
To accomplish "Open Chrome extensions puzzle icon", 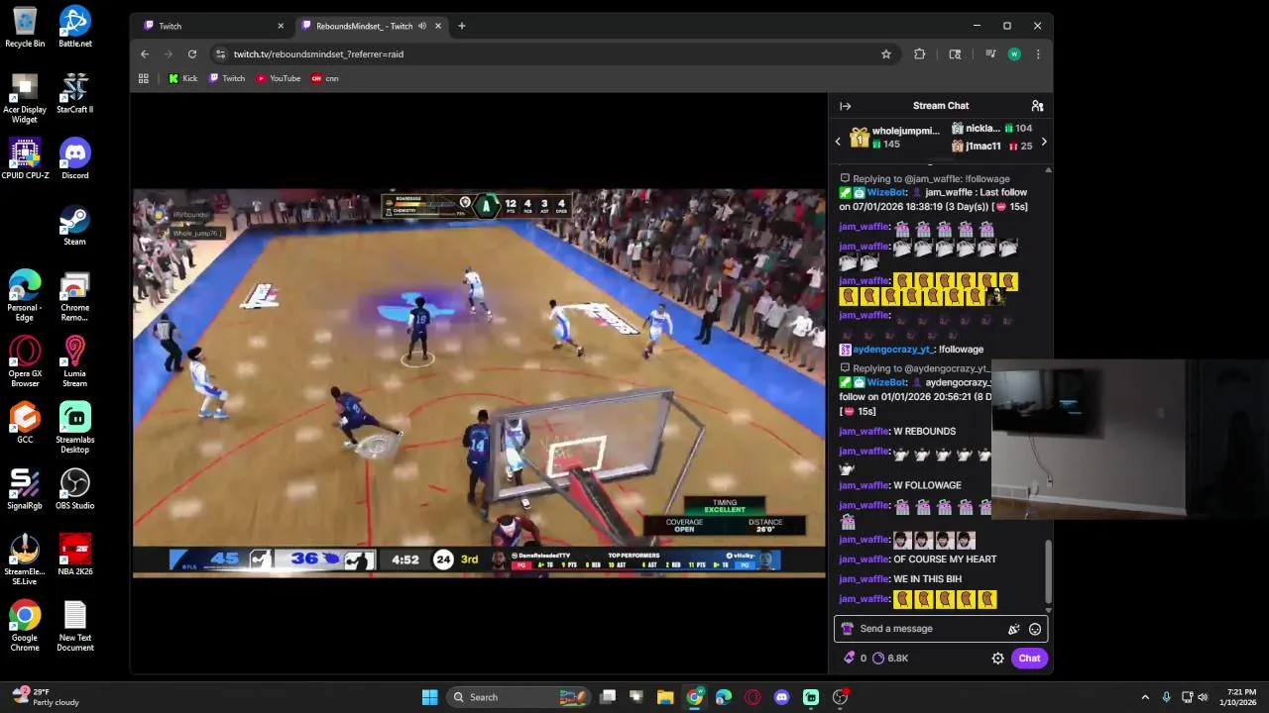I will 919,54.
